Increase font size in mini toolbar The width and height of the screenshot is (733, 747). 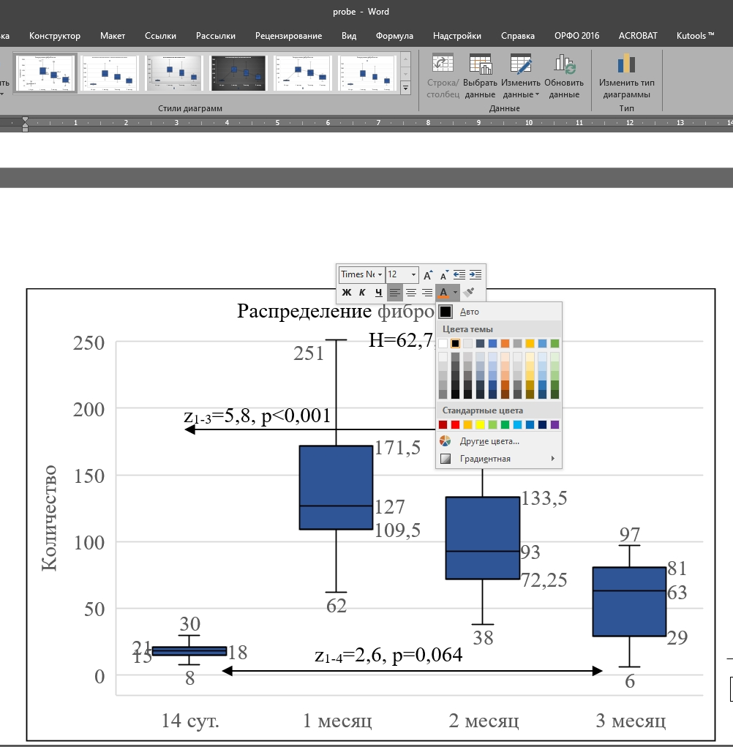(428, 275)
